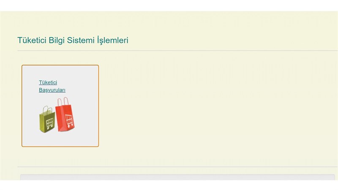This screenshot has width=338, height=190.
Task: Click the word Tüketici in the link
Action: pos(48,82)
